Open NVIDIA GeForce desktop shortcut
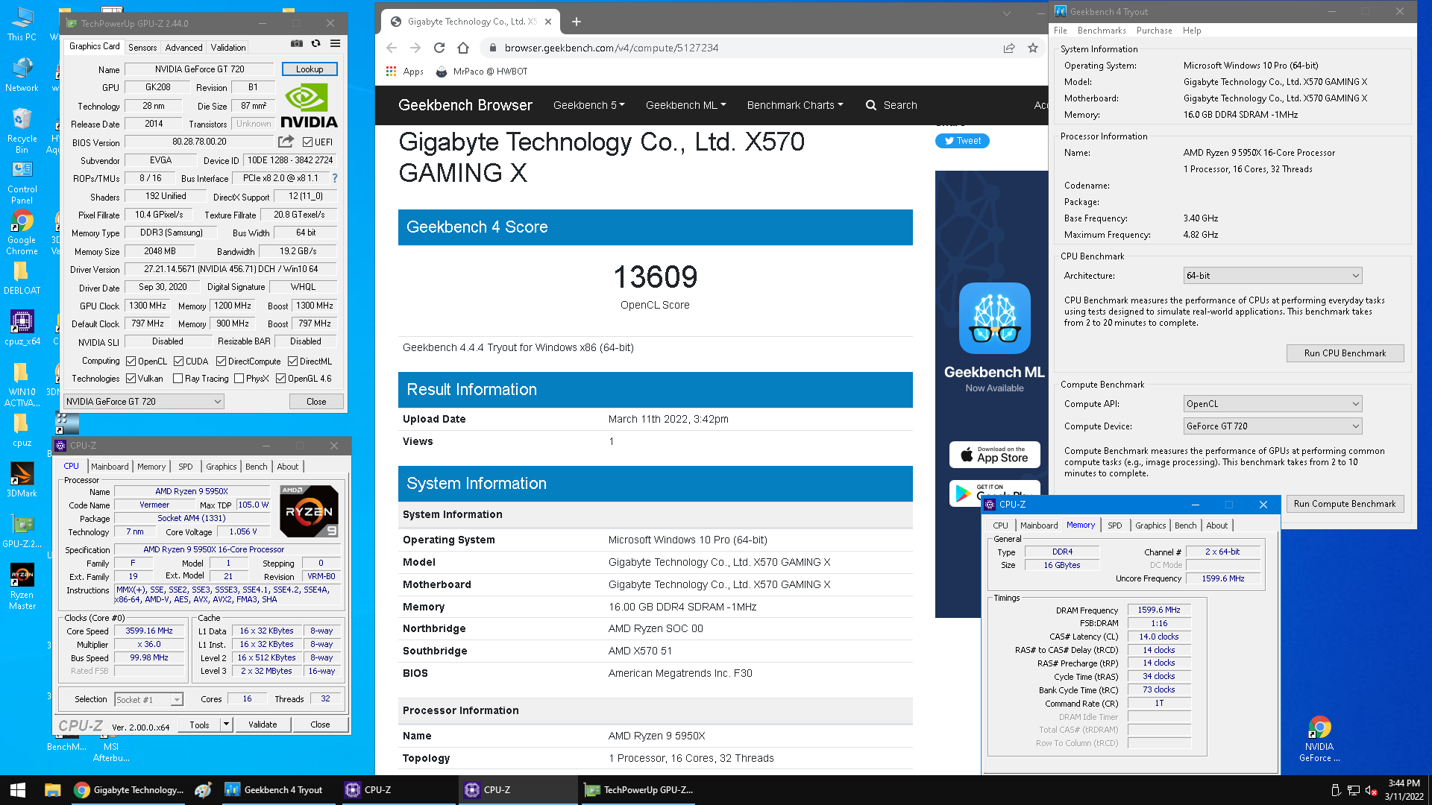The image size is (1432, 805). point(1319,739)
